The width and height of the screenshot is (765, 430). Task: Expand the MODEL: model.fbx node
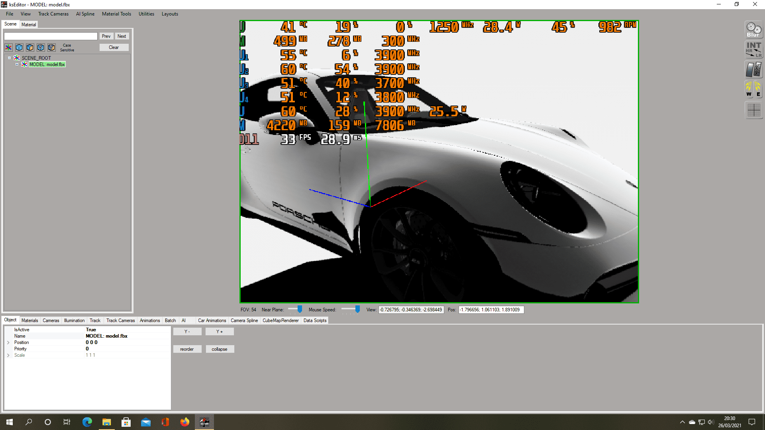tap(17, 64)
